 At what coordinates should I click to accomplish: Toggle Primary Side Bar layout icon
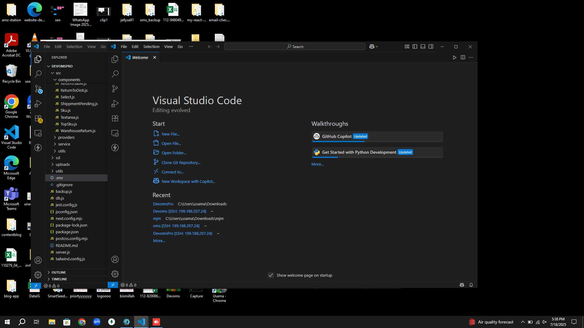click(415, 46)
